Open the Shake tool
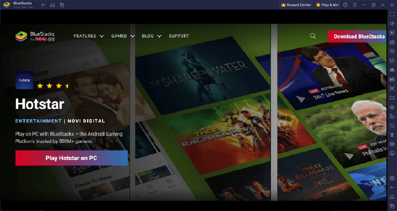 pyautogui.click(x=392, y=125)
